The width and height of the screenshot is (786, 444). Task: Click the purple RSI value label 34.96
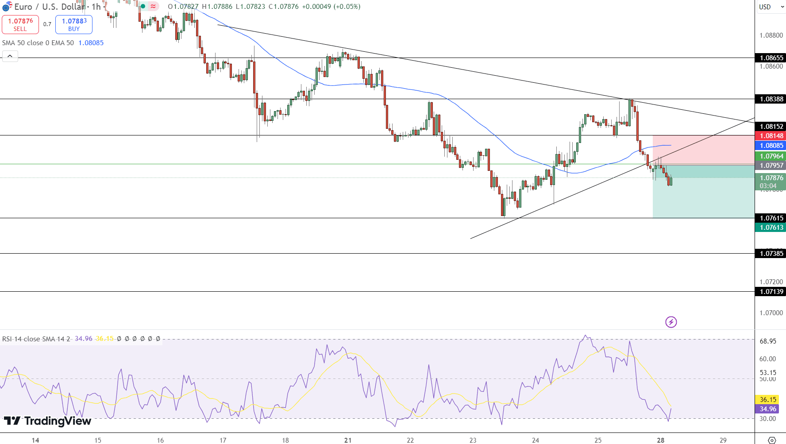pos(768,409)
